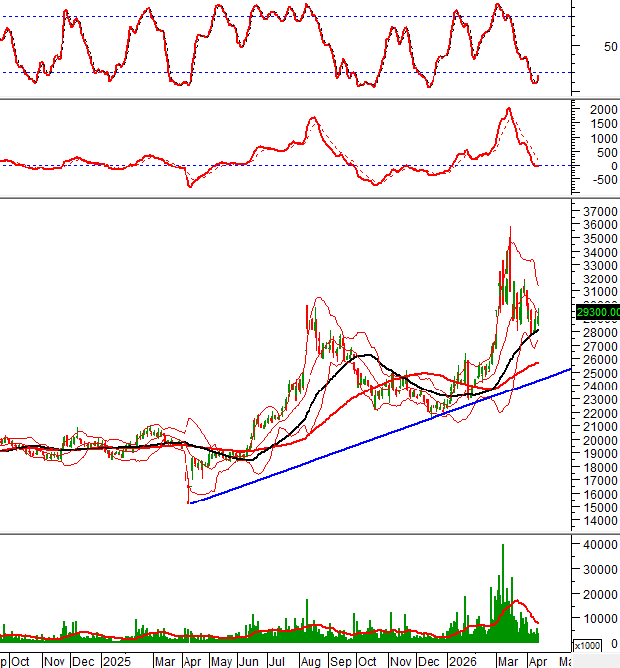The image size is (620, 668).
Task: Click the Sep month label on time axis
Action: 341,660
